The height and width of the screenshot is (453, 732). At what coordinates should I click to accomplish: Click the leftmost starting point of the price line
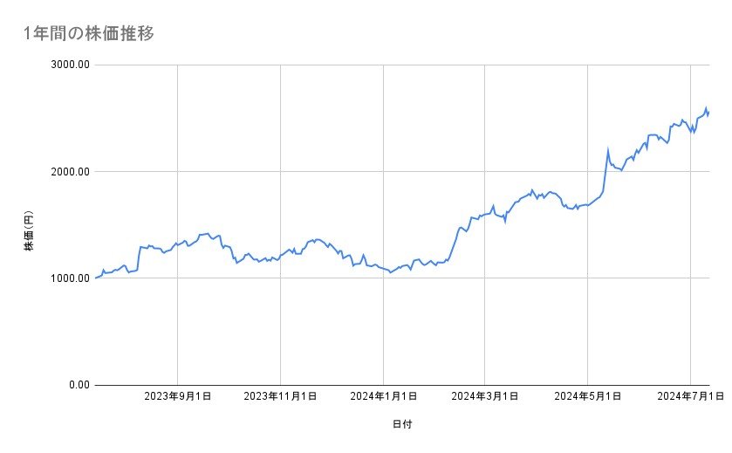click(x=95, y=278)
